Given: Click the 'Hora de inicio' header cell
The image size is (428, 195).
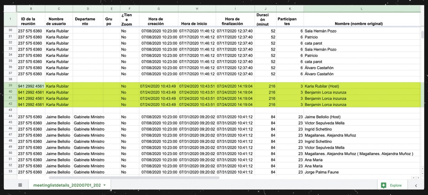Looking at the screenshot, I should pos(197,19).
